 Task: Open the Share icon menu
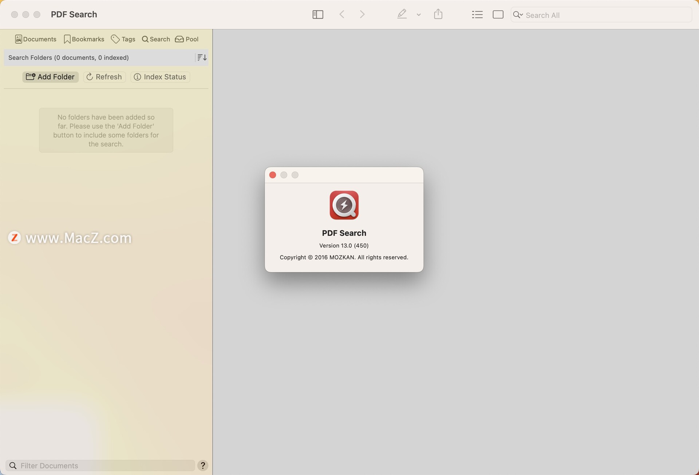[438, 15]
